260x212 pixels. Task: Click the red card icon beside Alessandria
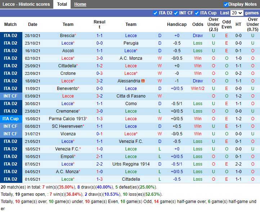pyautogui.click(x=143, y=81)
